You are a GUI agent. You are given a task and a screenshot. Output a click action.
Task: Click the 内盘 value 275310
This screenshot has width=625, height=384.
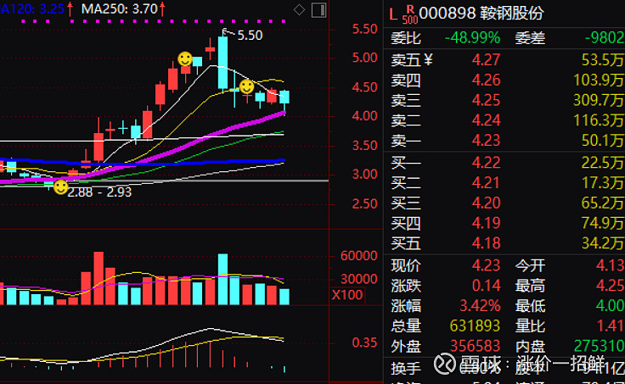pyautogui.click(x=599, y=346)
